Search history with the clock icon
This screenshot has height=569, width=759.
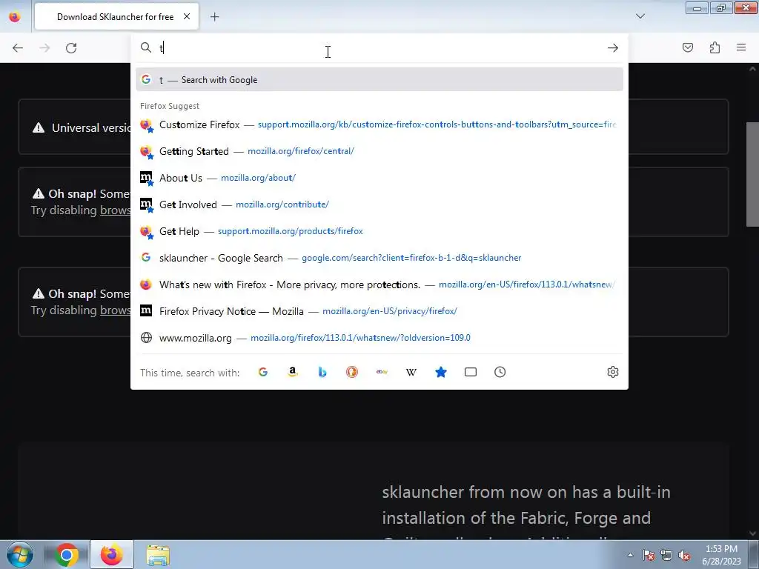[500, 372]
